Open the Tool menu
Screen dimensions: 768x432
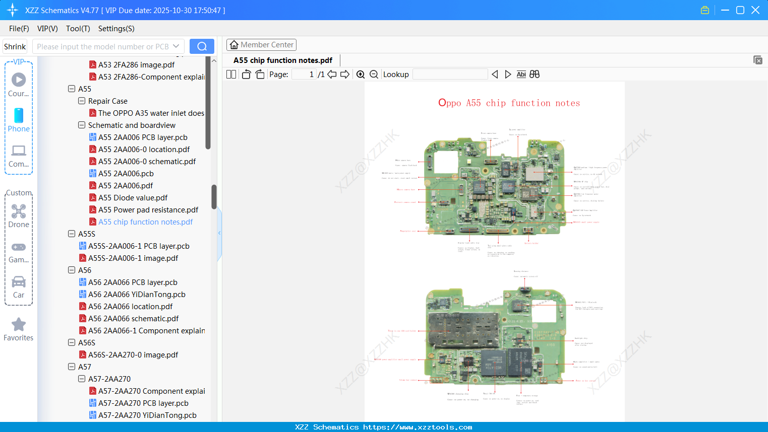(78, 29)
